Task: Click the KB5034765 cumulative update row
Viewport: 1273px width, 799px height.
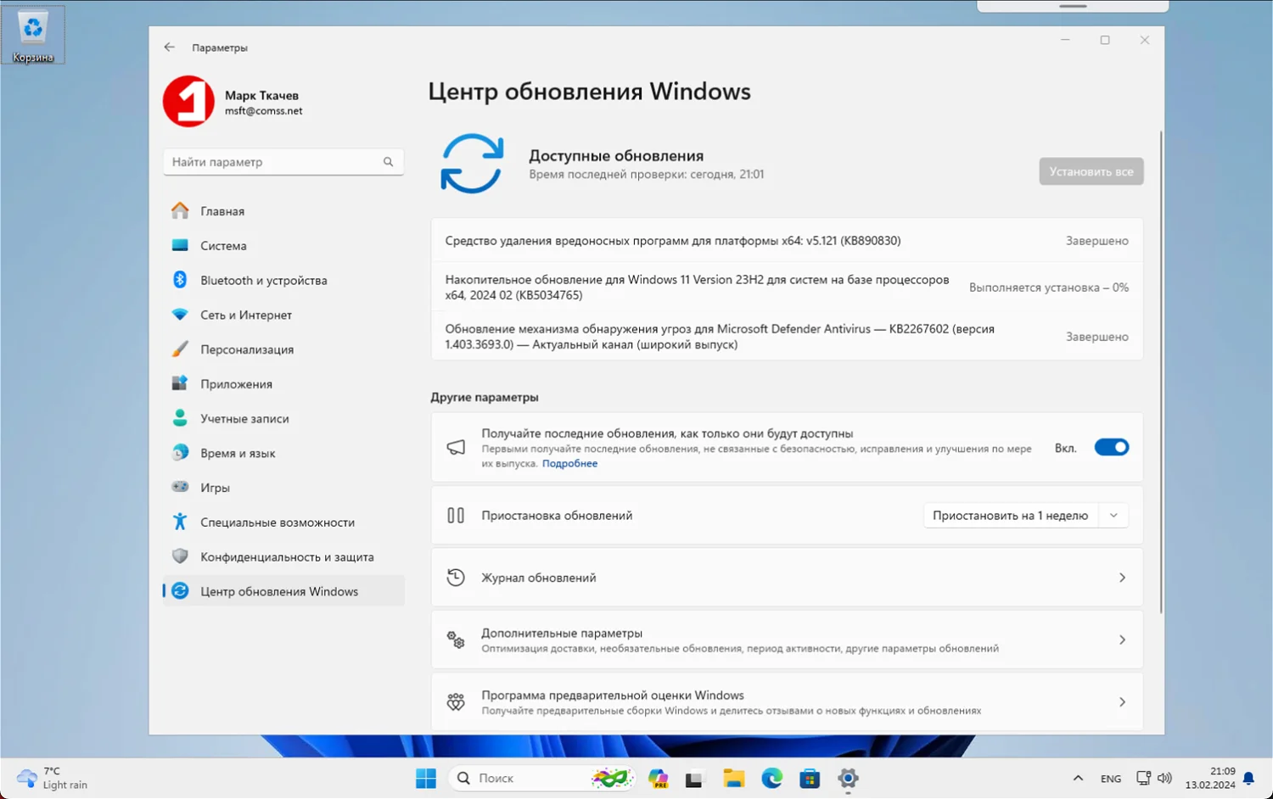Action: [787, 288]
